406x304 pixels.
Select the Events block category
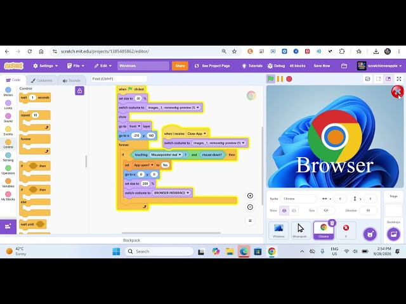[8, 131]
